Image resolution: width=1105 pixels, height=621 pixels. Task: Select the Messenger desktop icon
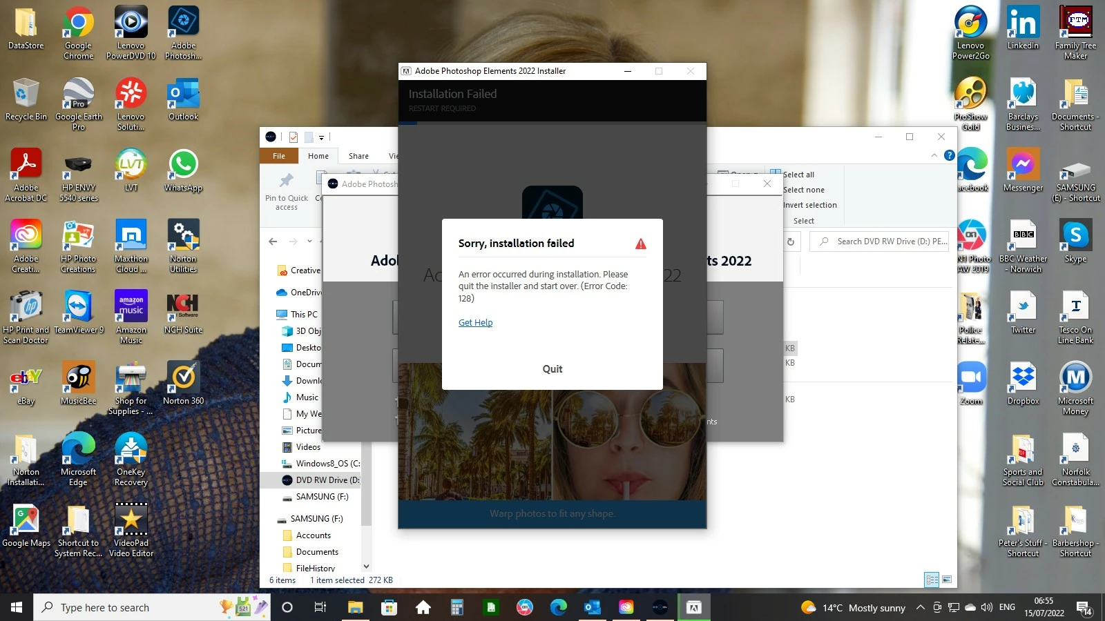[1023, 170]
